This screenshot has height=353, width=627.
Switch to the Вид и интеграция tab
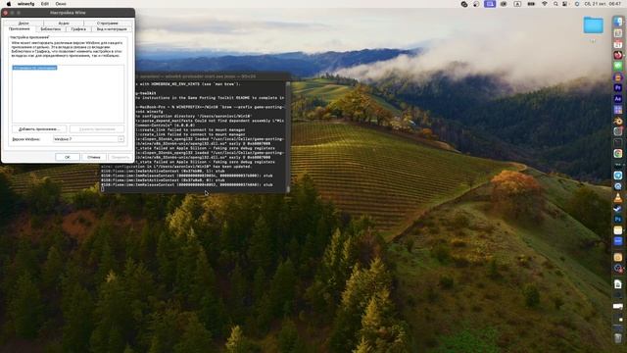pyautogui.click(x=112, y=29)
